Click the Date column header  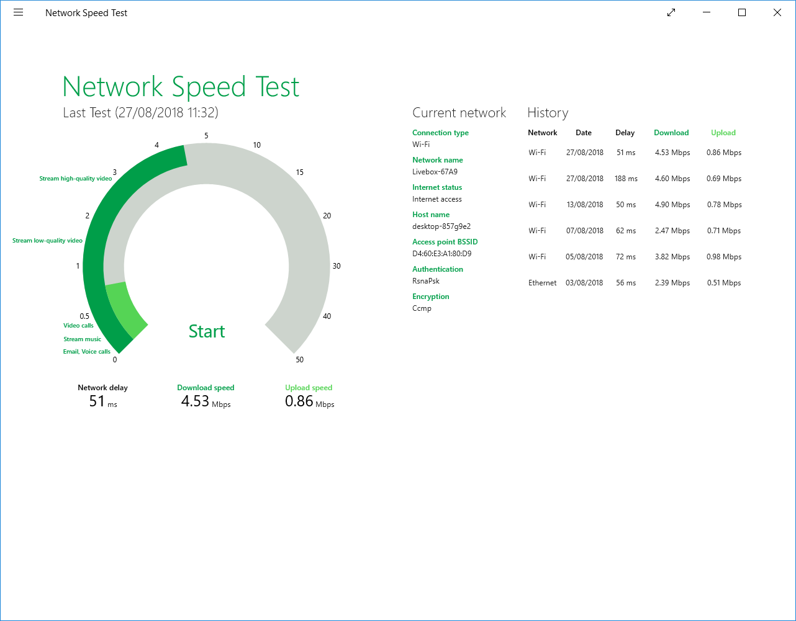[x=584, y=132]
